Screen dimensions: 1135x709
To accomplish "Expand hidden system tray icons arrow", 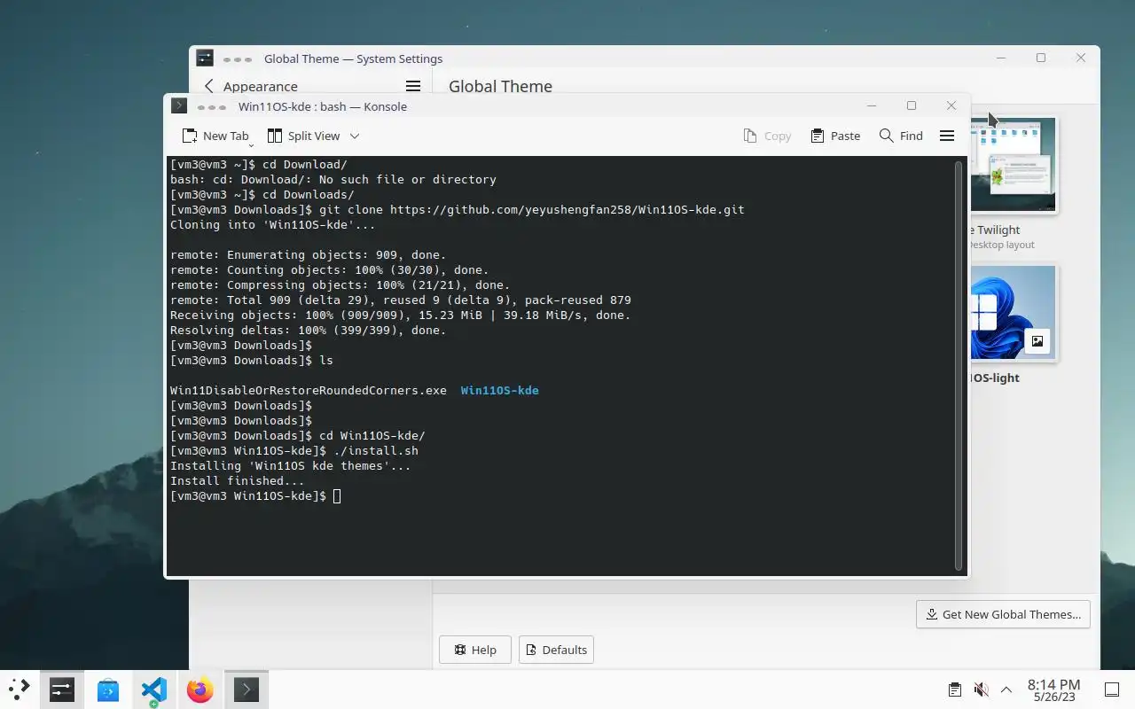I will (1006, 690).
